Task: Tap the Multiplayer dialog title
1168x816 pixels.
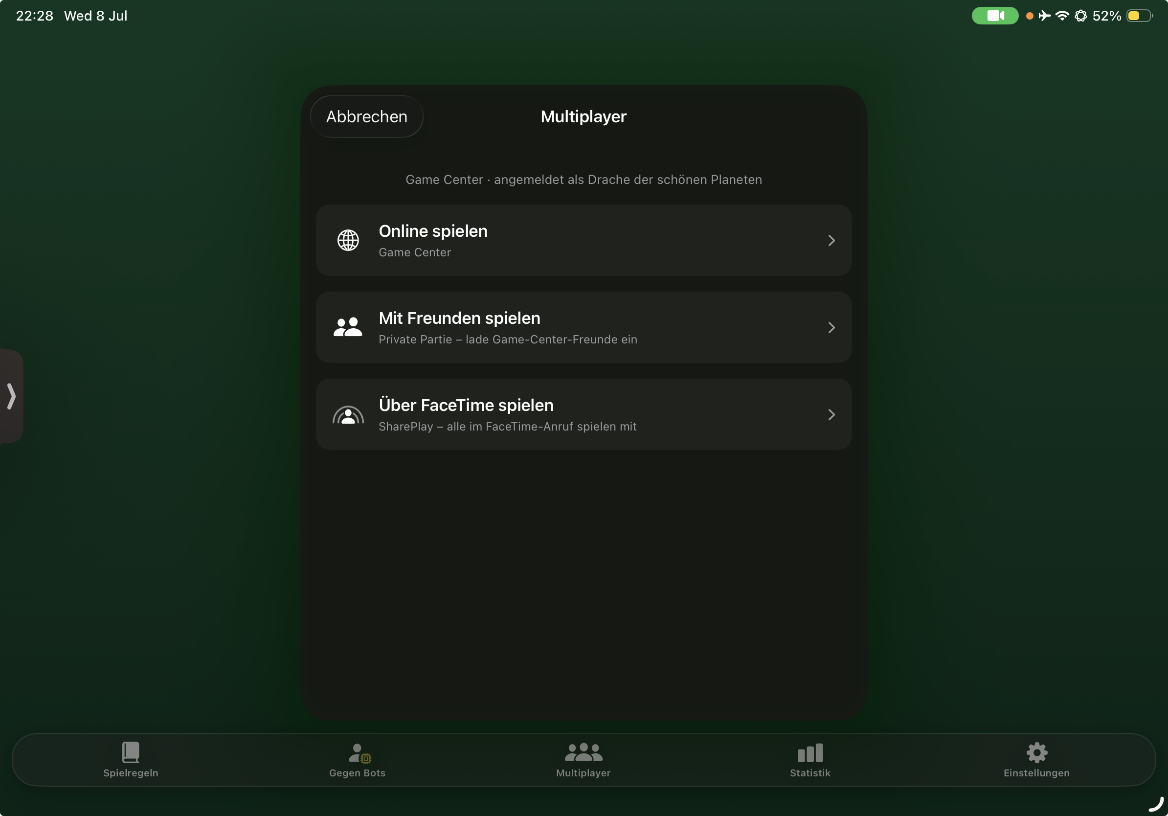Action: click(584, 116)
